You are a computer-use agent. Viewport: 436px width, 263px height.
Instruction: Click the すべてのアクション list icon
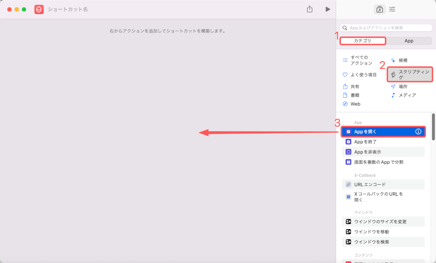coord(345,60)
